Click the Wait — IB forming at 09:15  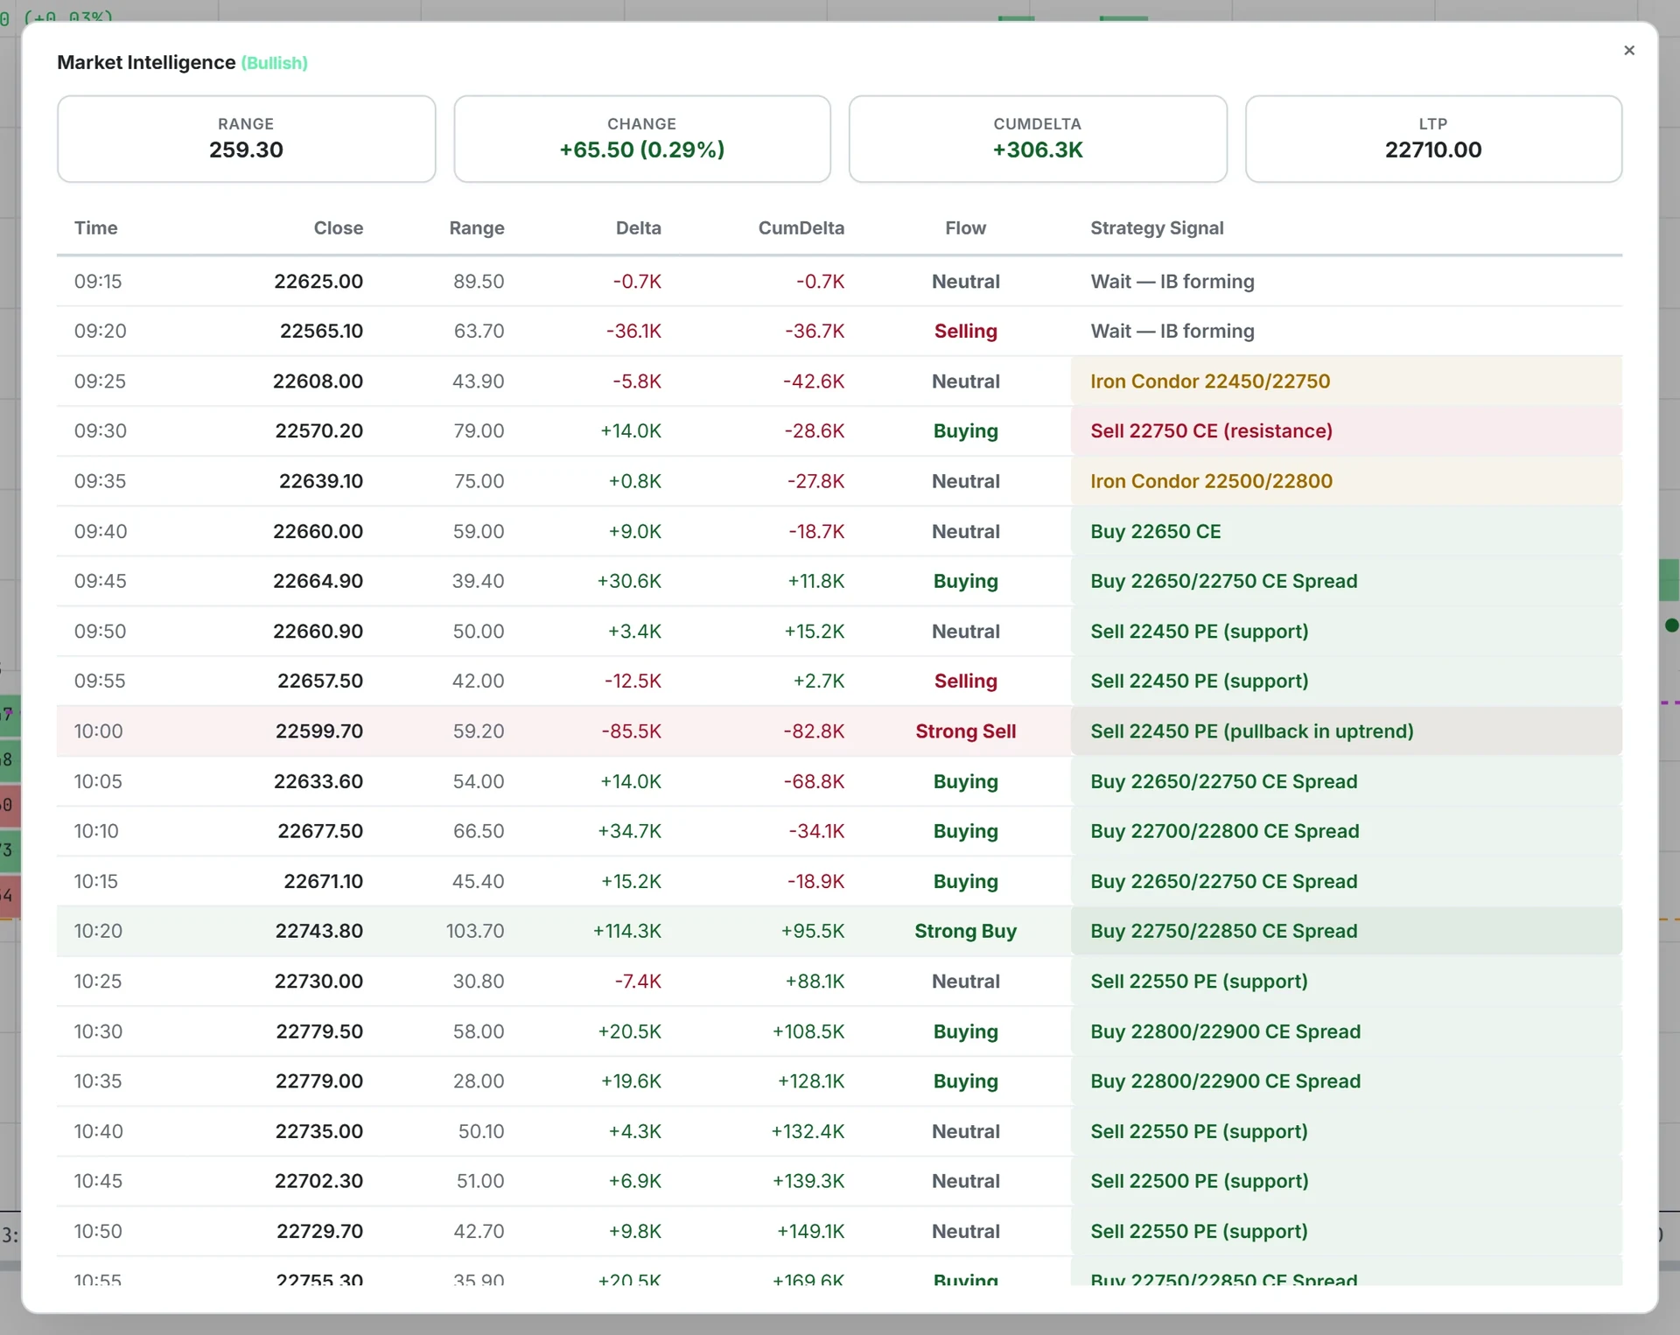coord(1172,282)
